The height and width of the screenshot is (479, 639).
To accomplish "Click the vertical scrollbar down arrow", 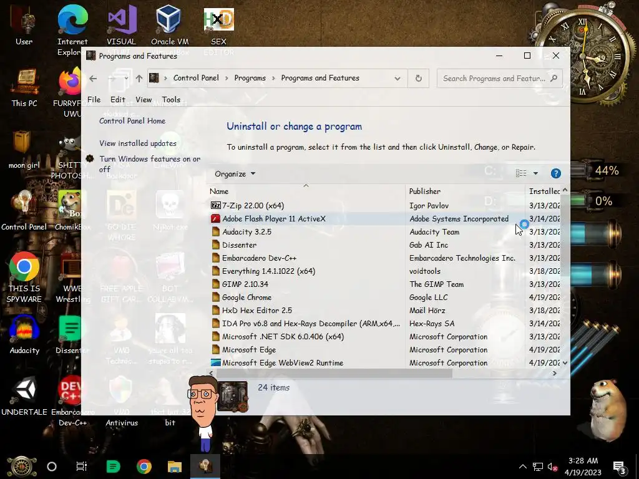I will pos(565,362).
